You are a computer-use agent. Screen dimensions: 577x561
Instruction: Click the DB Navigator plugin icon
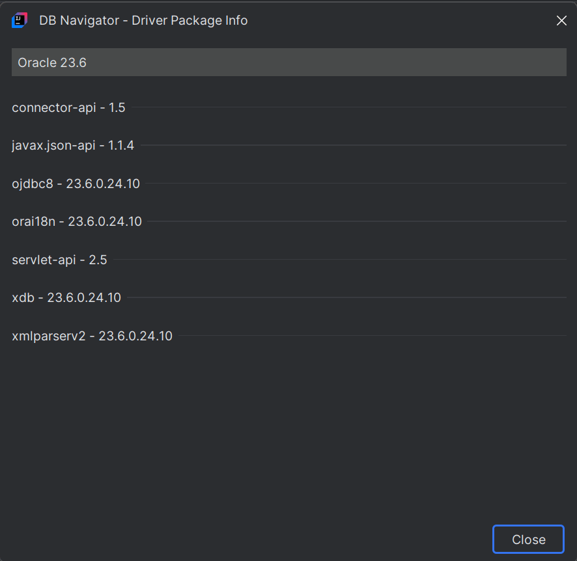tap(20, 20)
